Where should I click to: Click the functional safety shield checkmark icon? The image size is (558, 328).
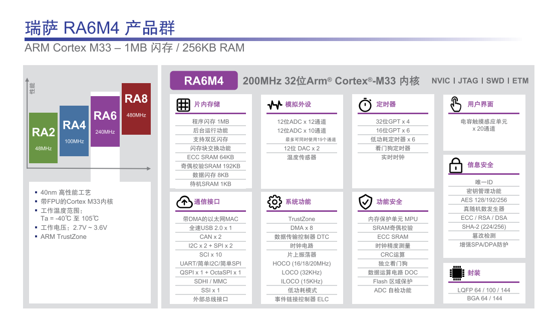click(x=365, y=202)
